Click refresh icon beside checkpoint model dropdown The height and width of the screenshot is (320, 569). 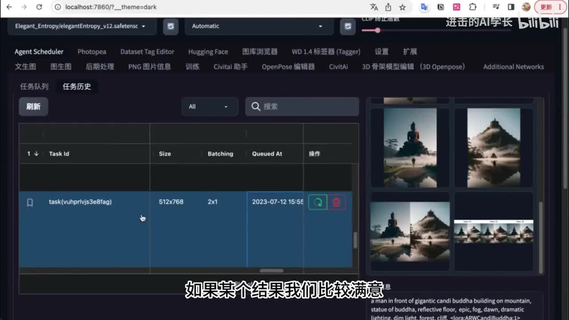pyautogui.click(x=170, y=26)
